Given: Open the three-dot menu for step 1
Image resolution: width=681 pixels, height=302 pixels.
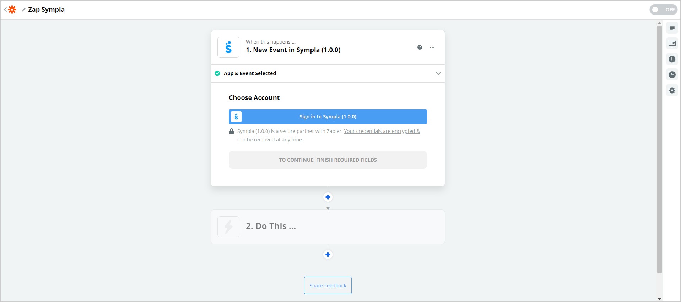Looking at the screenshot, I should 432,47.
